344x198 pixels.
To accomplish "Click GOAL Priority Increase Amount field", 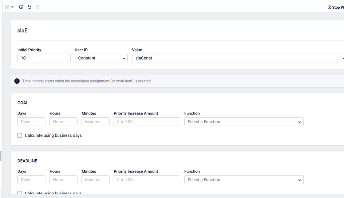I will (x=147, y=122).
